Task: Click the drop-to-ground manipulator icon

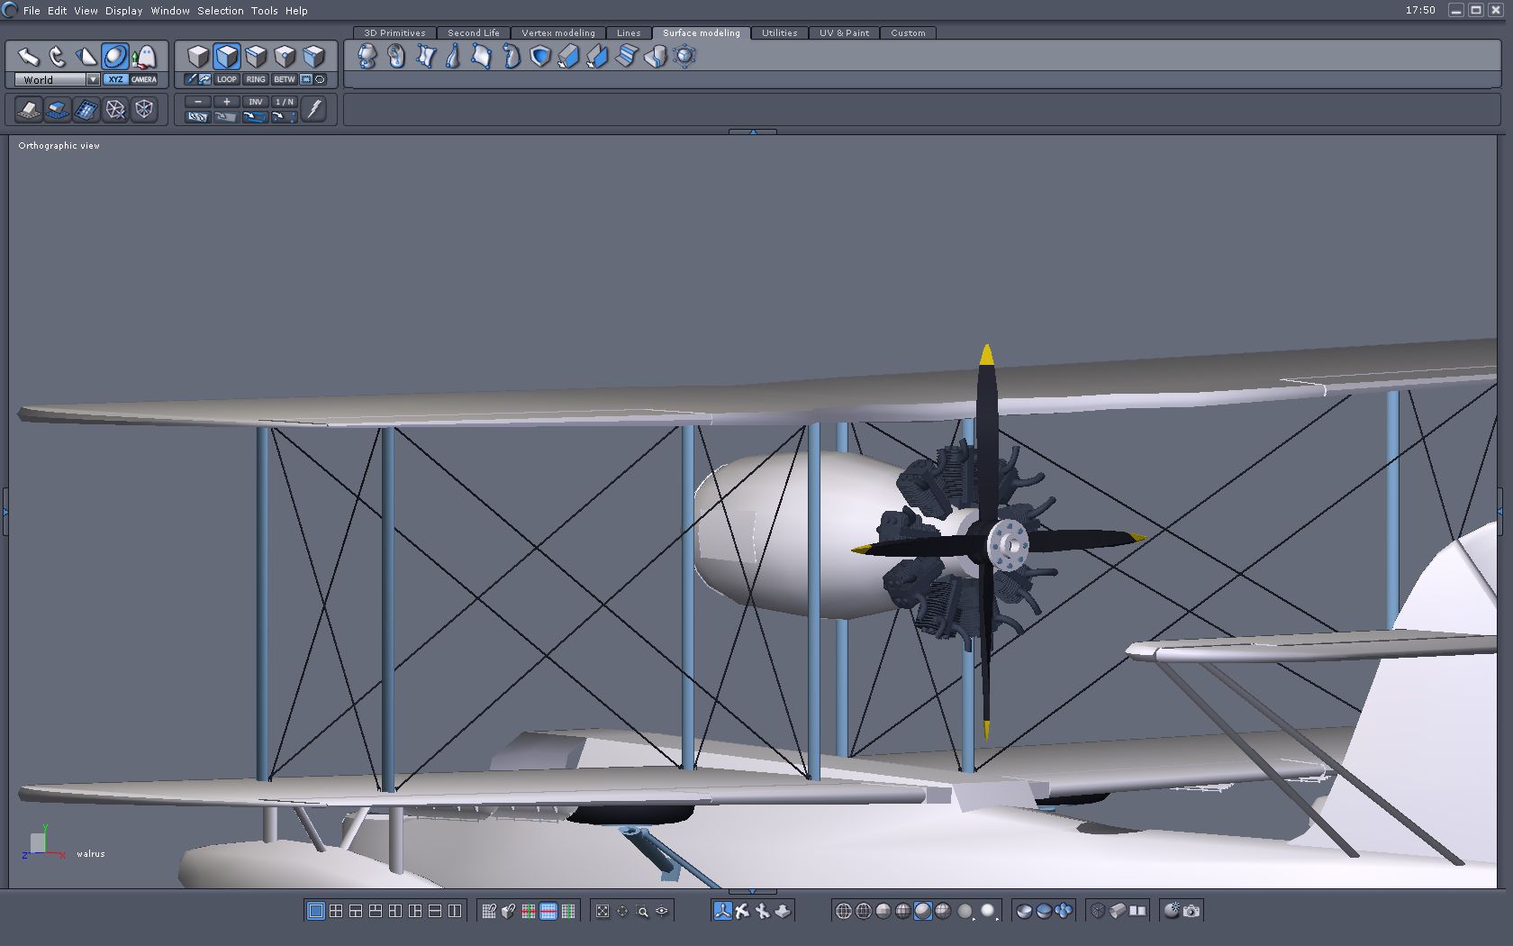Action: pos(783,911)
